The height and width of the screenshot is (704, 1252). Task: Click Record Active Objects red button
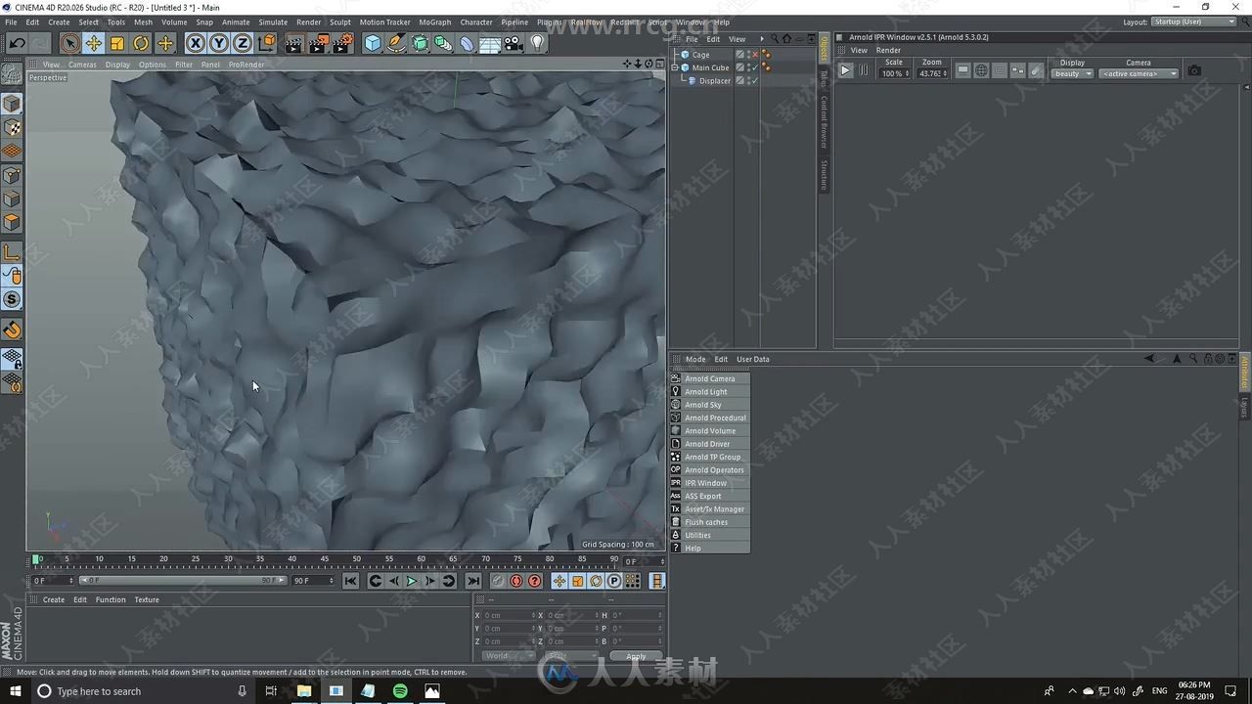pos(516,581)
